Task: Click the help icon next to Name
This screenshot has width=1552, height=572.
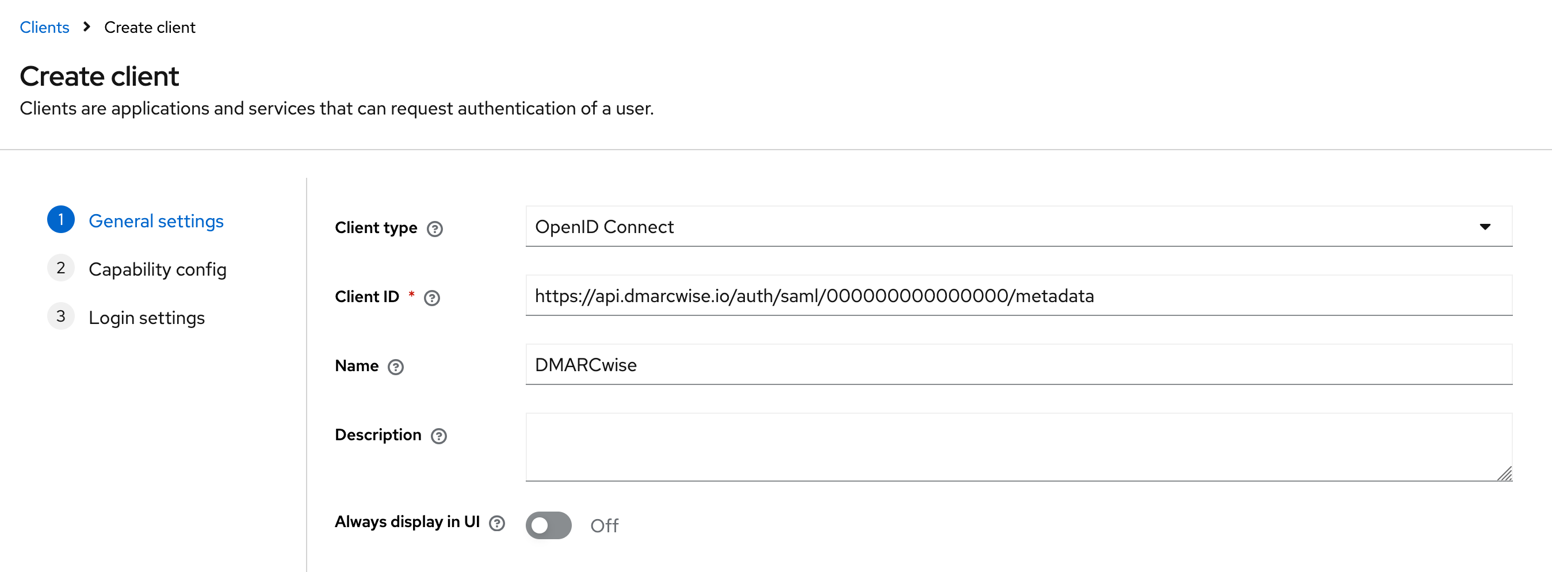Action: pyautogui.click(x=396, y=367)
